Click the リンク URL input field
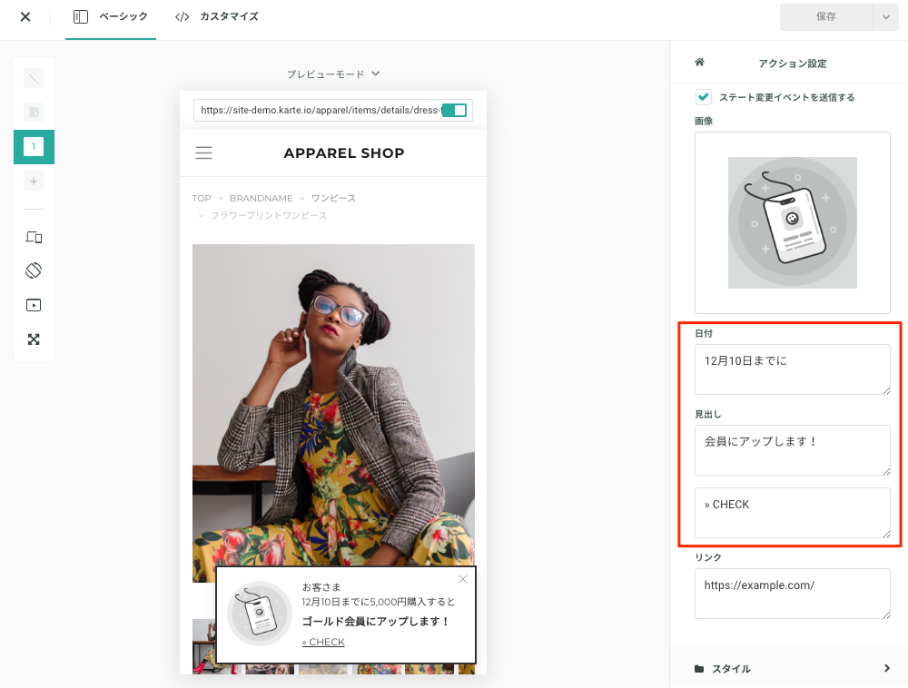Image resolution: width=908 pixels, height=688 pixels. click(792, 594)
